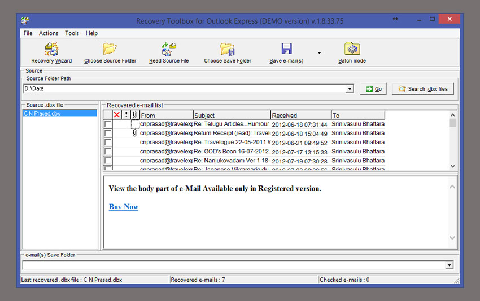This screenshot has height=301, width=480.
Task: Sort by the Subject column header
Action: coord(232,115)
